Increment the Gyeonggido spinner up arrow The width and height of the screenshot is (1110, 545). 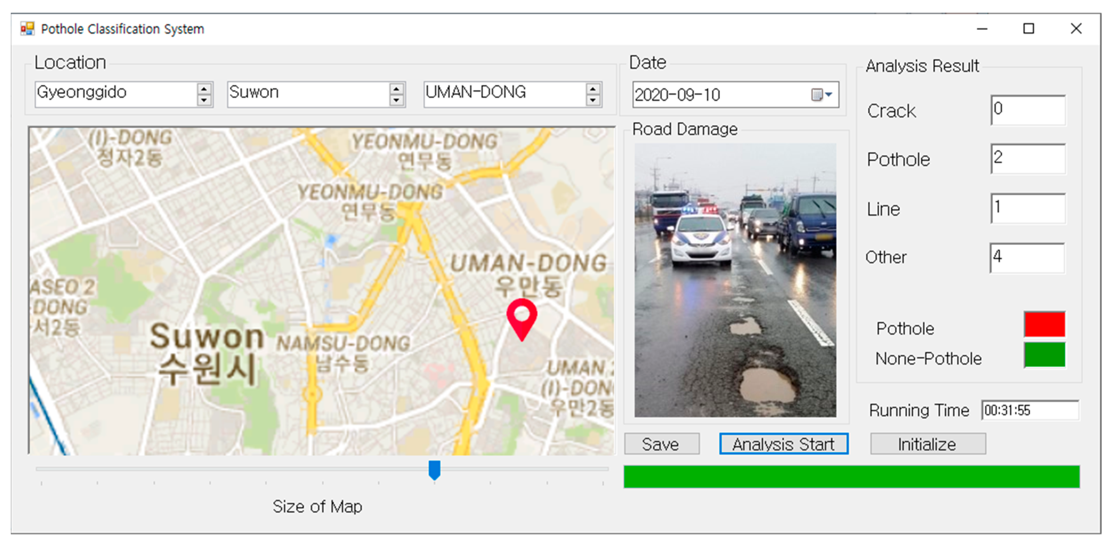pos(204,89)
